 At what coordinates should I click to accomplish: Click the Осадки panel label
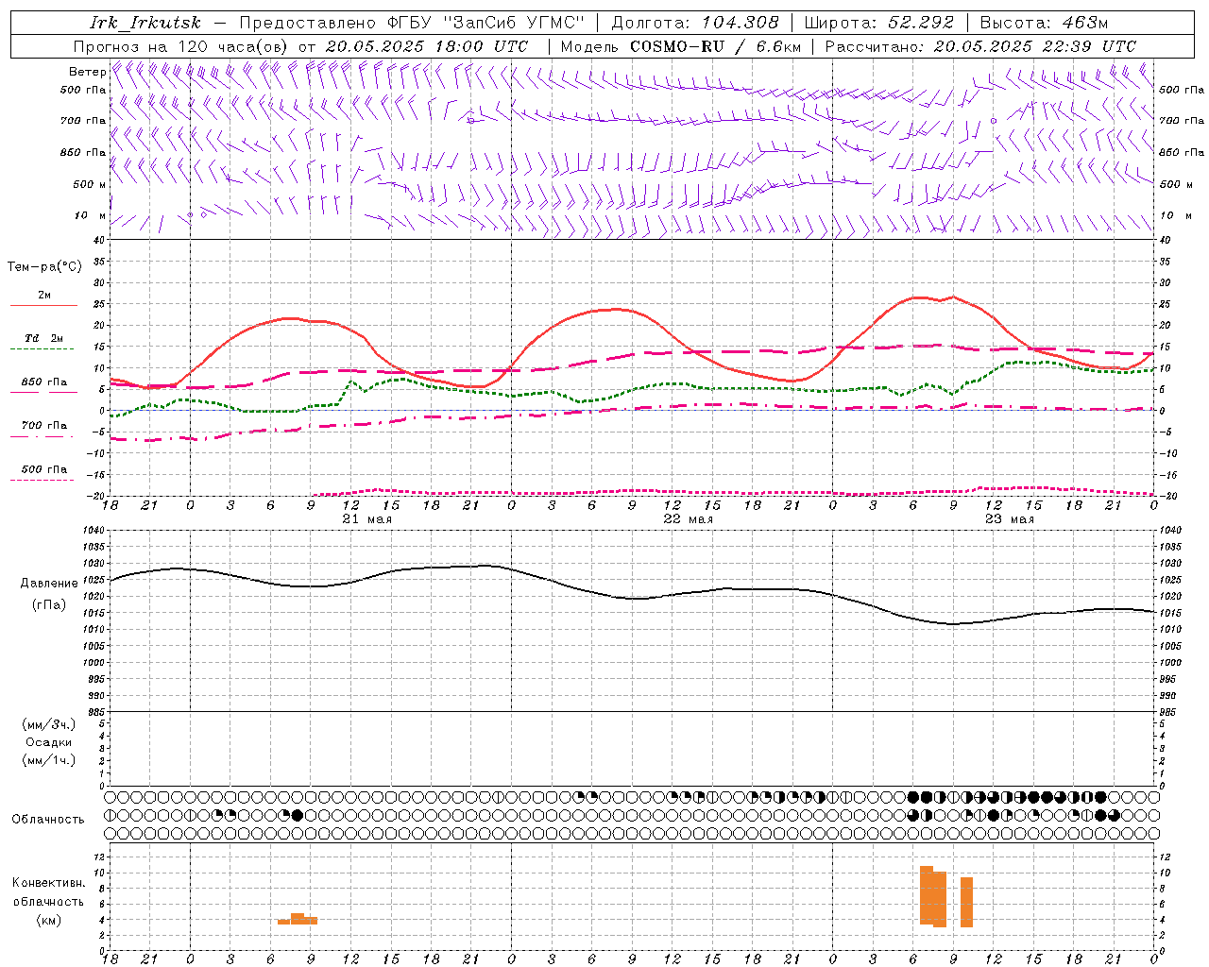pos(49,743)
